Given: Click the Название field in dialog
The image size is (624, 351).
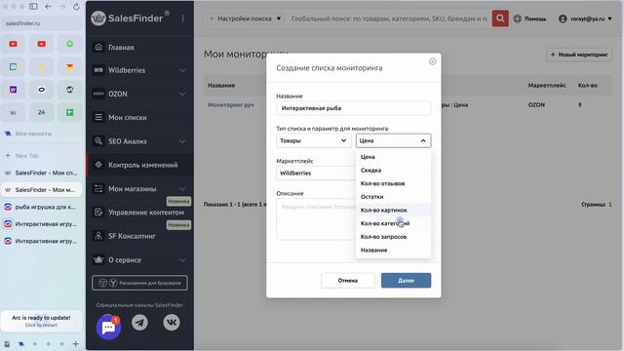Looking at the screenshot, I should 353,108.
